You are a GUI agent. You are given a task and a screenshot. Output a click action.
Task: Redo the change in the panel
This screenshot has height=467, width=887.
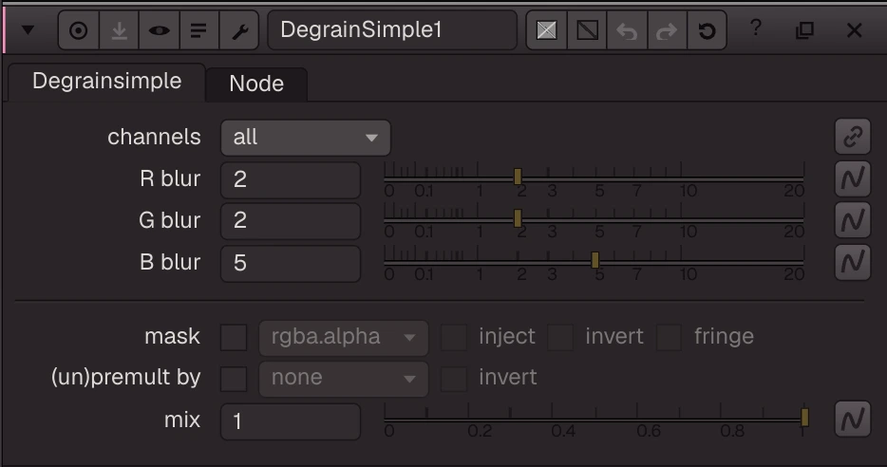click(667, 30)
